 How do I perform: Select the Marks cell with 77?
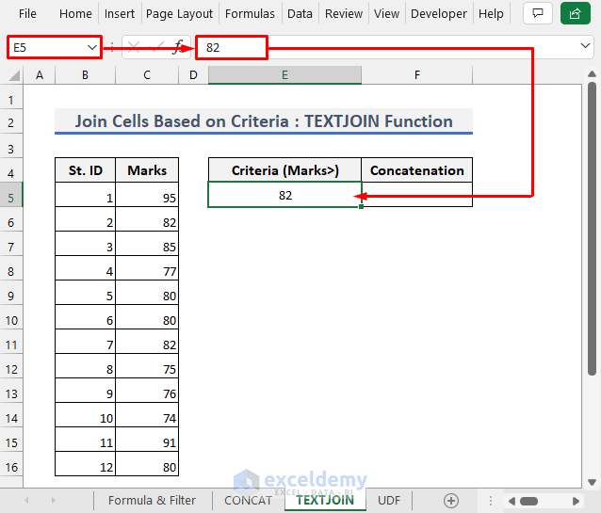click(x=147, y=268)
